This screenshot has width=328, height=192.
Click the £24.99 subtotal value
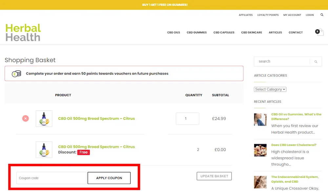[x=219, y=118]
